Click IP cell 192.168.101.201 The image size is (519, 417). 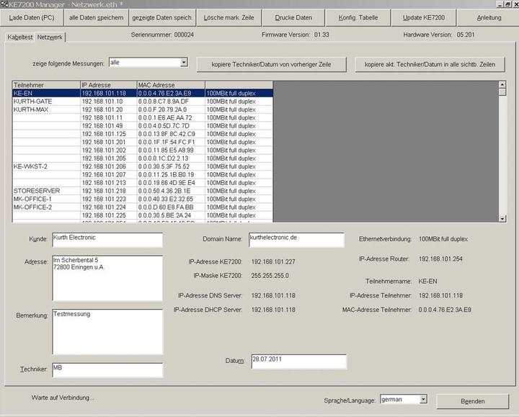(x=109, y=142)
